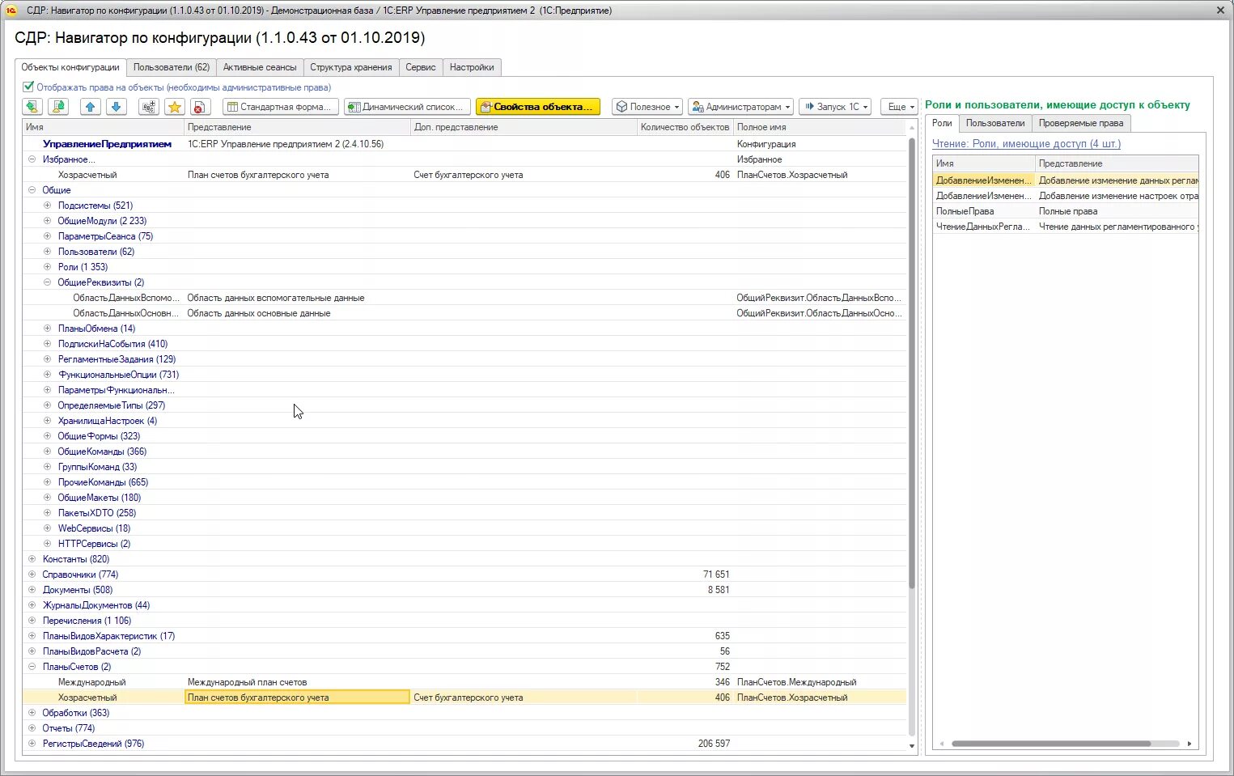Open the 'Сервис' tab
The height and width of the screenshot is (776, 1234).
click(421, 67)
